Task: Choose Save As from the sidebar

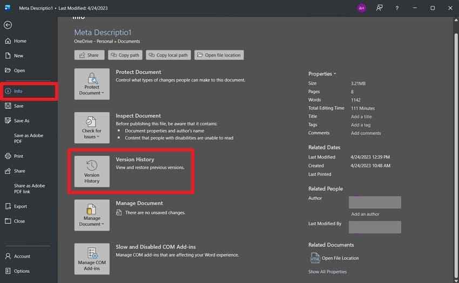Action: pos(17,121)
